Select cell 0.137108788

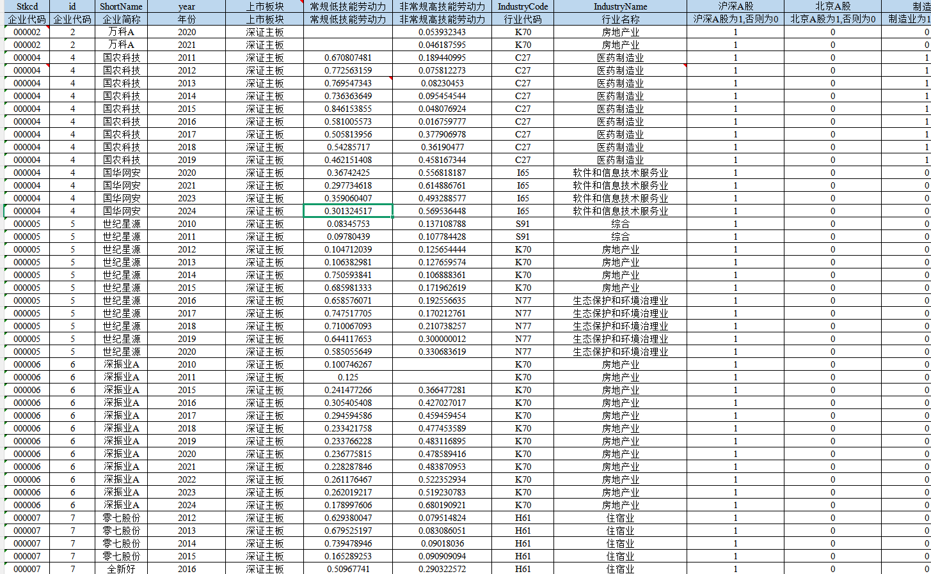442,224
